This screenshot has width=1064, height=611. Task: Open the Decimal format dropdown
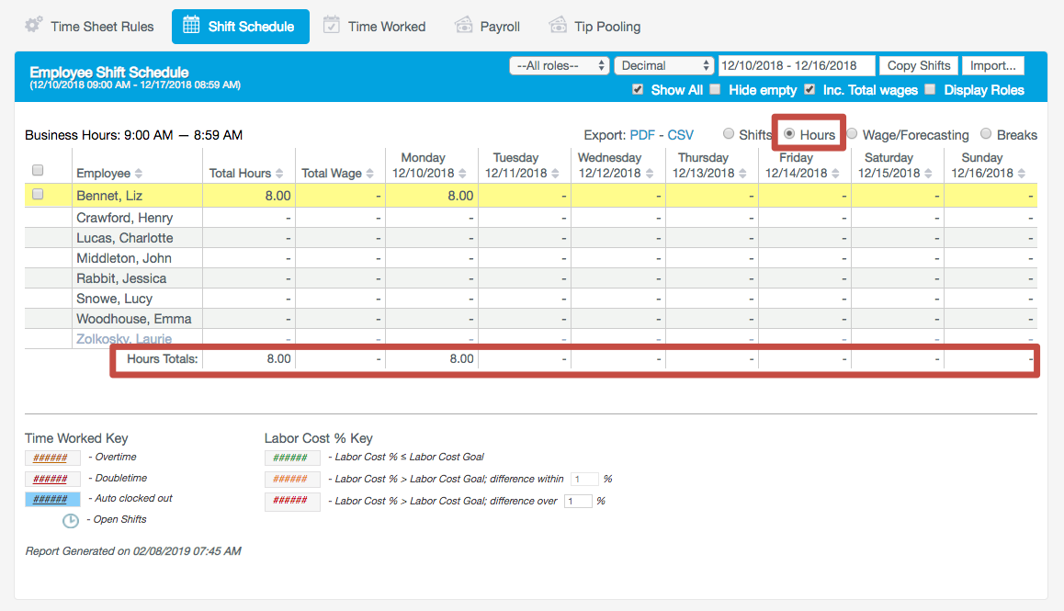tap(663, 65)
